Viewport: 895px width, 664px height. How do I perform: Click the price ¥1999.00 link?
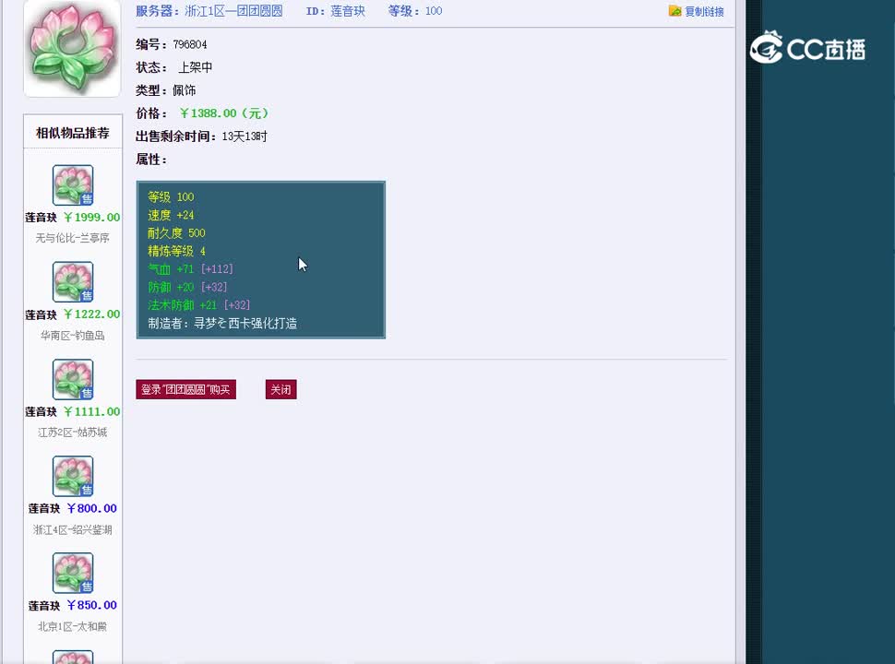[x=91, y=218]
